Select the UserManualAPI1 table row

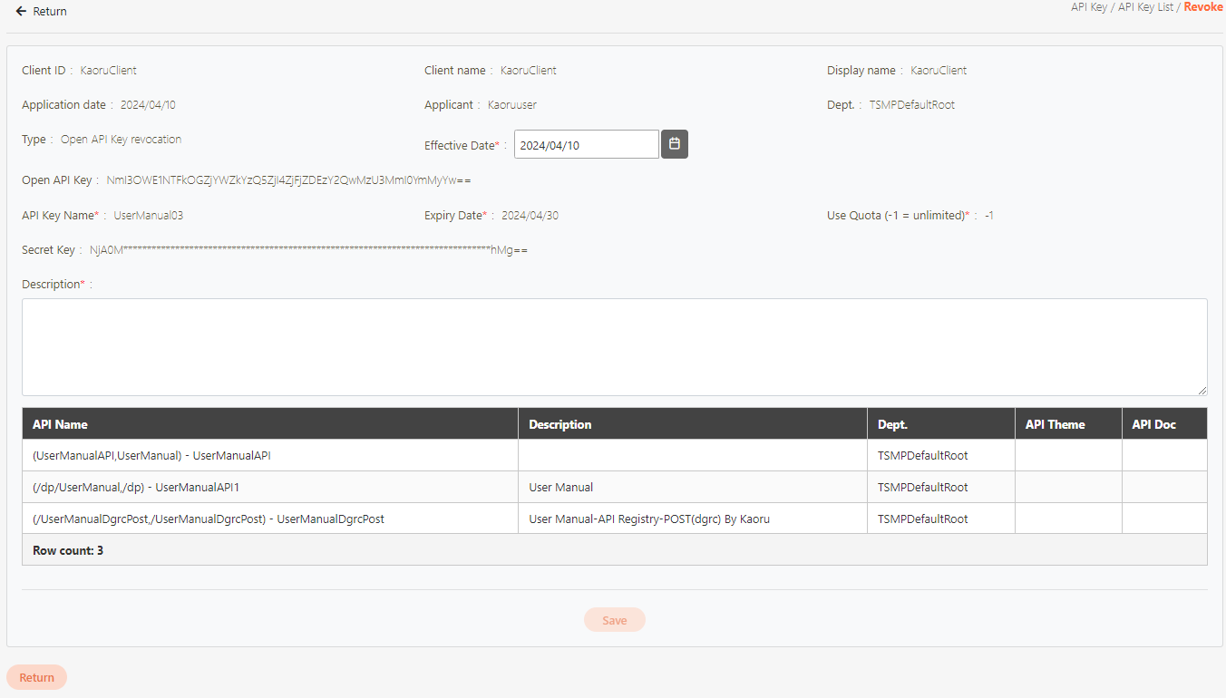click(136, 488)
